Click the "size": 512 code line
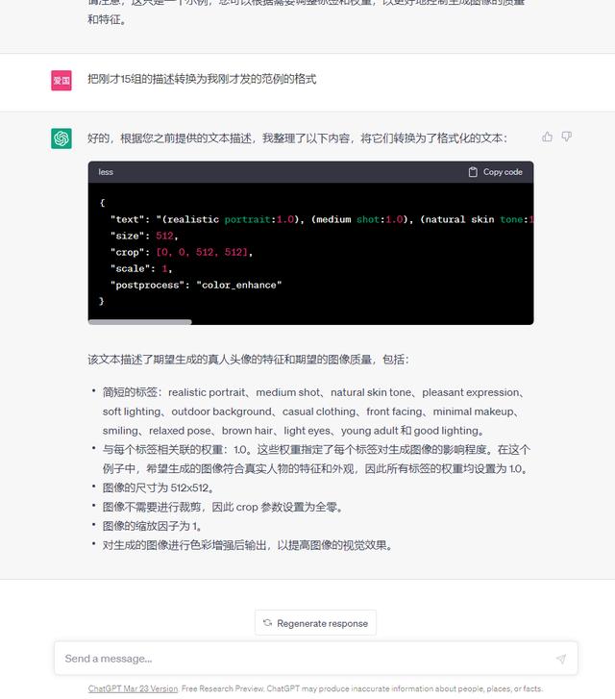Image resolution: width=615 pixels, height=699 pixels. coord(144,236)
